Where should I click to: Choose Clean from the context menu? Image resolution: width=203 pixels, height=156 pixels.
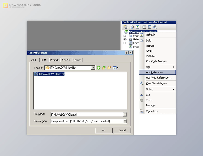coord(158,51)
